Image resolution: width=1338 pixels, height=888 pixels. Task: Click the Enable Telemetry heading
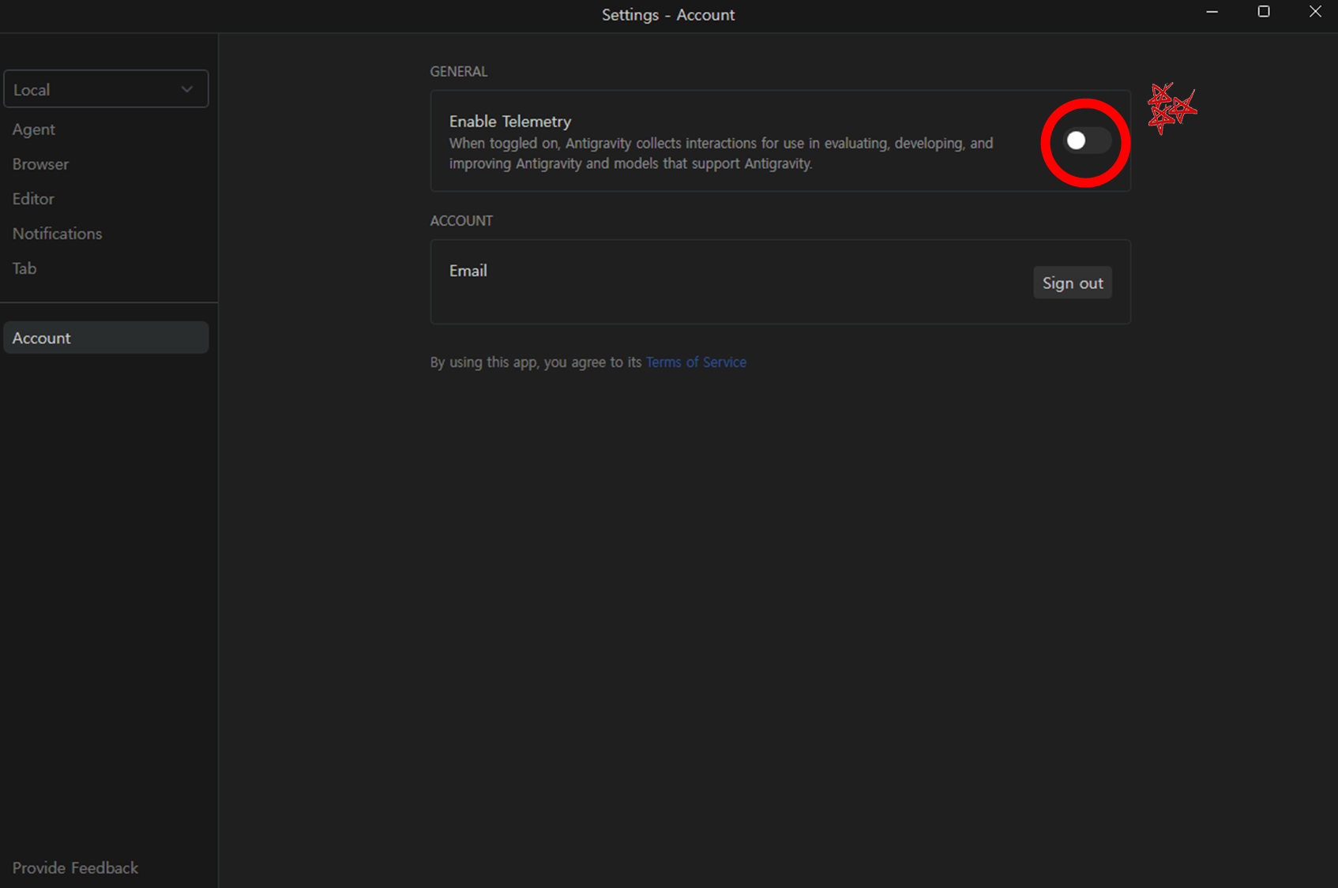[510, 122]
